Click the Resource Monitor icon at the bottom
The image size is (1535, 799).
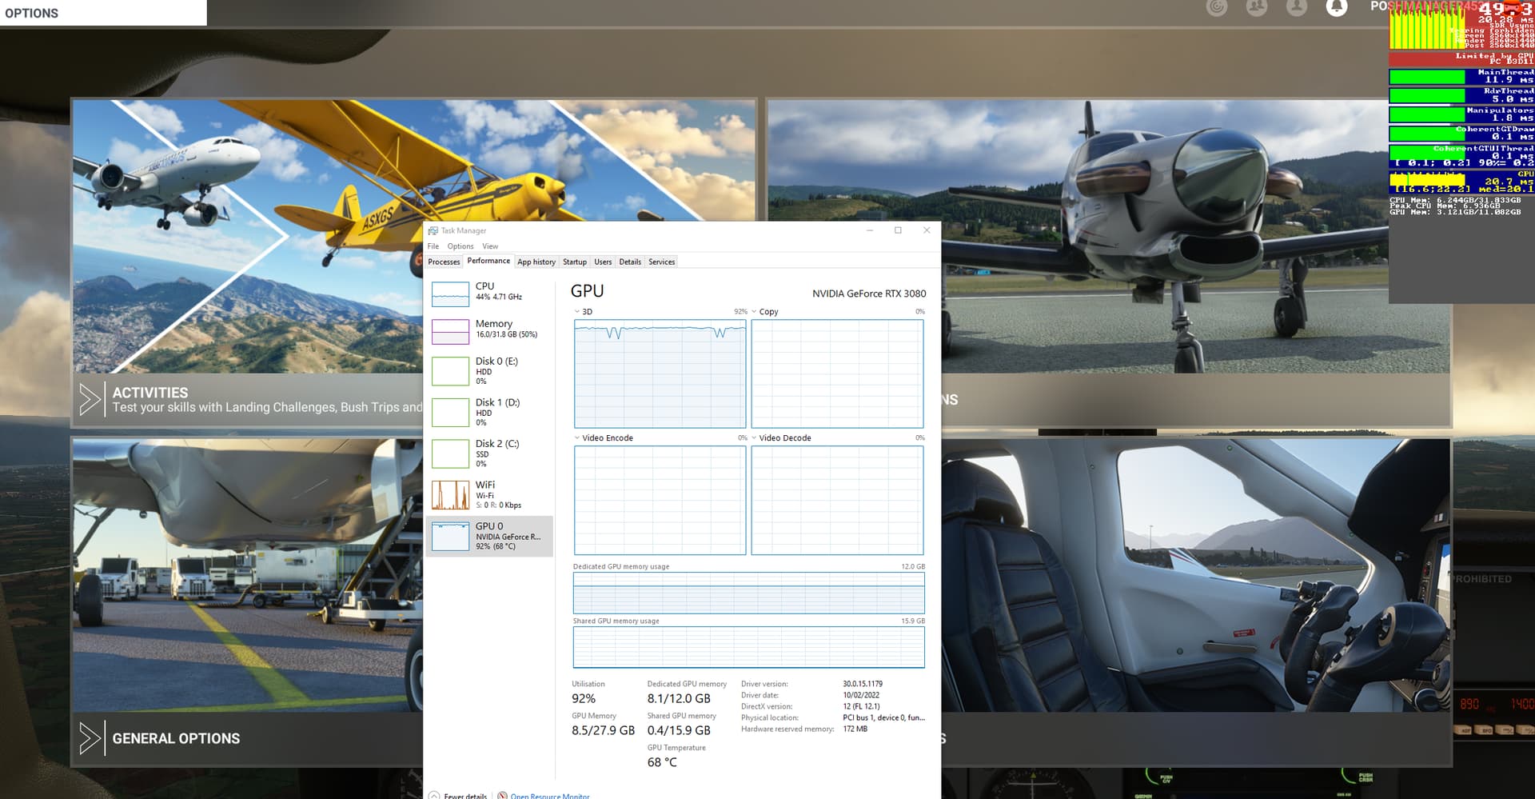coord(503,796)
